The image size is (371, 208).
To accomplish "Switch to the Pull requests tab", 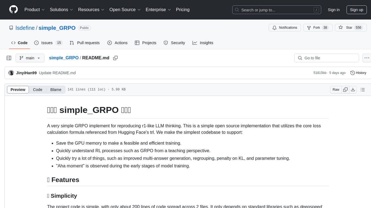I will (x=85, y=43).
